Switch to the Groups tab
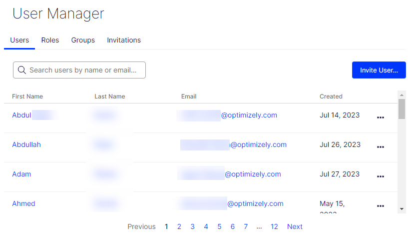 [83, 40]
